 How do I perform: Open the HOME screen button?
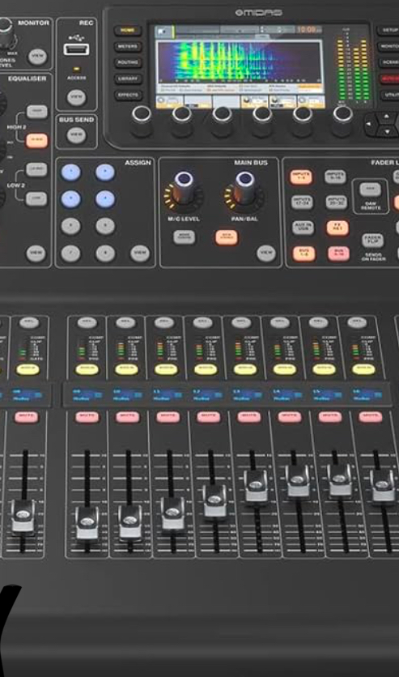[127, 30]
